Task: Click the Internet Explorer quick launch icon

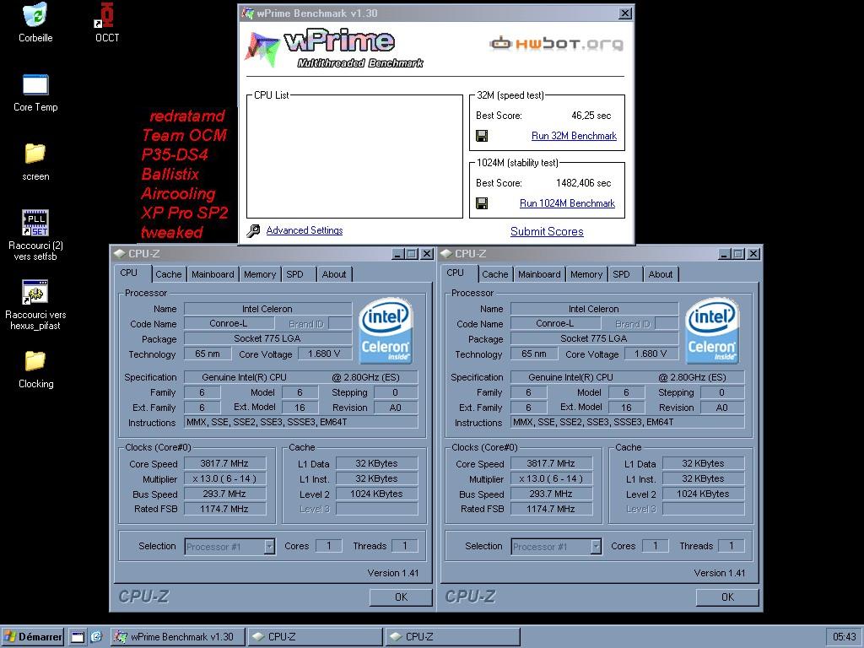Action: tap(96, 637)
